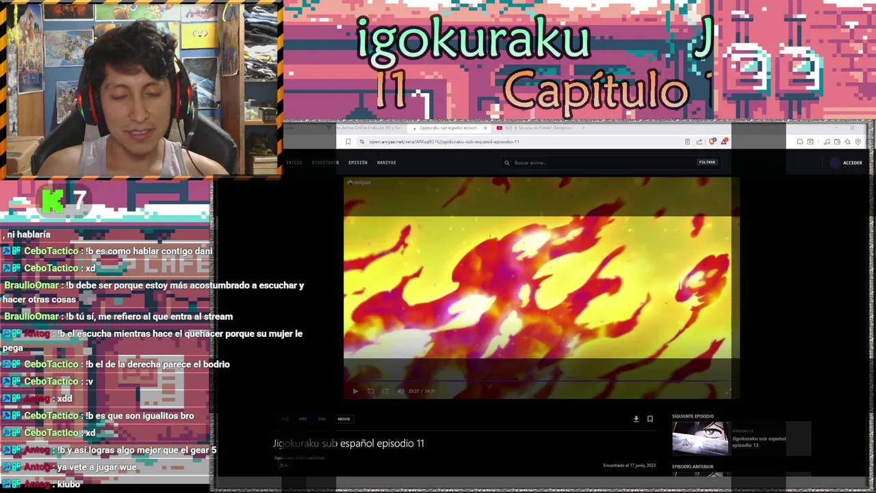Toggle the volume icon in the video player

400,391
